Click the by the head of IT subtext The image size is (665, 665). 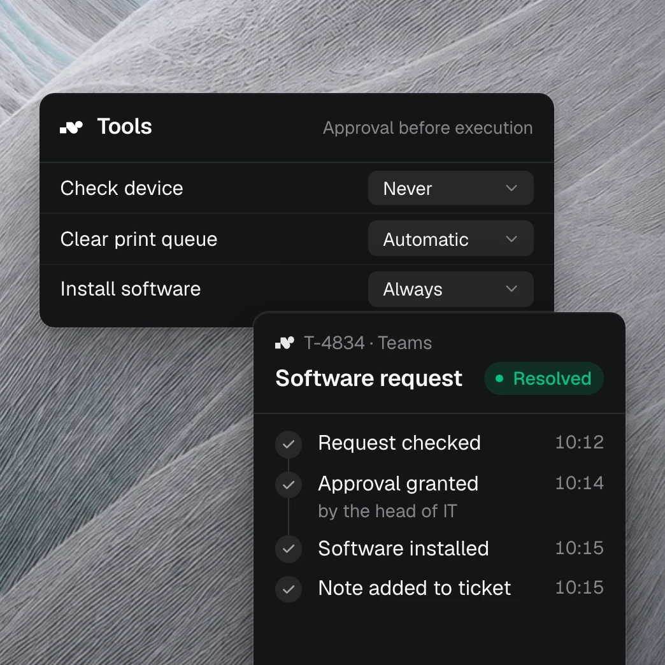coord(388,511)
